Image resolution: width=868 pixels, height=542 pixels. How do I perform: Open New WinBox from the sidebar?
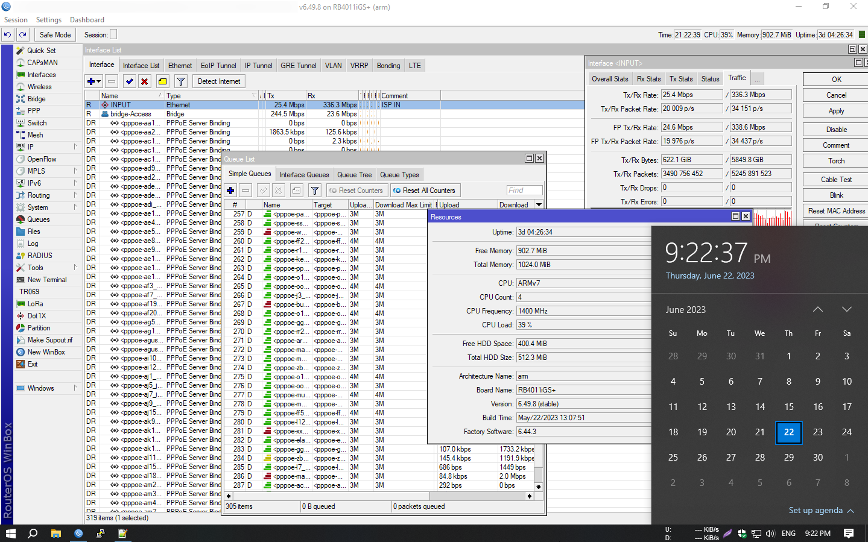point(46,352)
